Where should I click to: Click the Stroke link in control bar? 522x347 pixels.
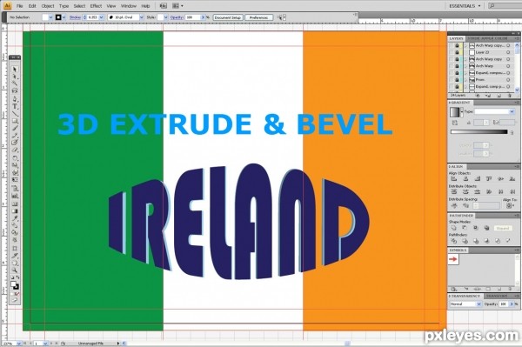[x=75, y=17]
